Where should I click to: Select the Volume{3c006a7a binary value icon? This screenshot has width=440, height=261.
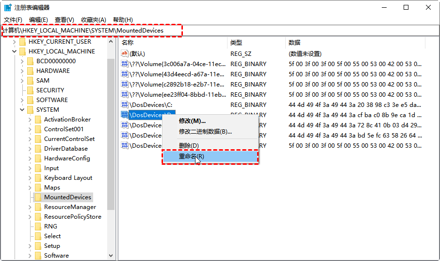125,64
